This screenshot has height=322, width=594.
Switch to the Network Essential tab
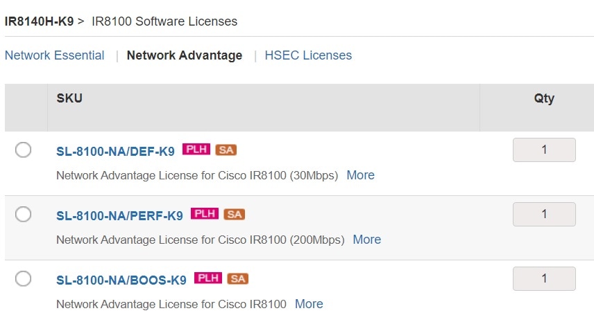(x=55, y=55)
